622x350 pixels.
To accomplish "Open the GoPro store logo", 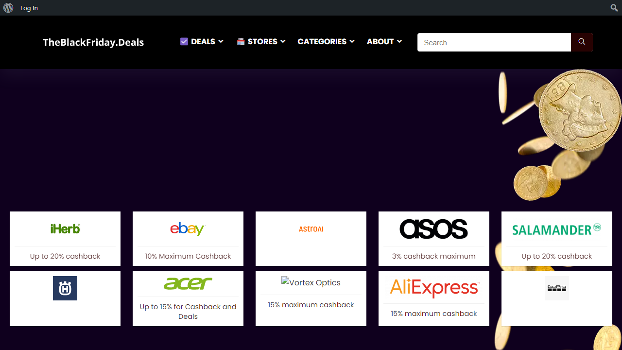I will coord(556,288).
